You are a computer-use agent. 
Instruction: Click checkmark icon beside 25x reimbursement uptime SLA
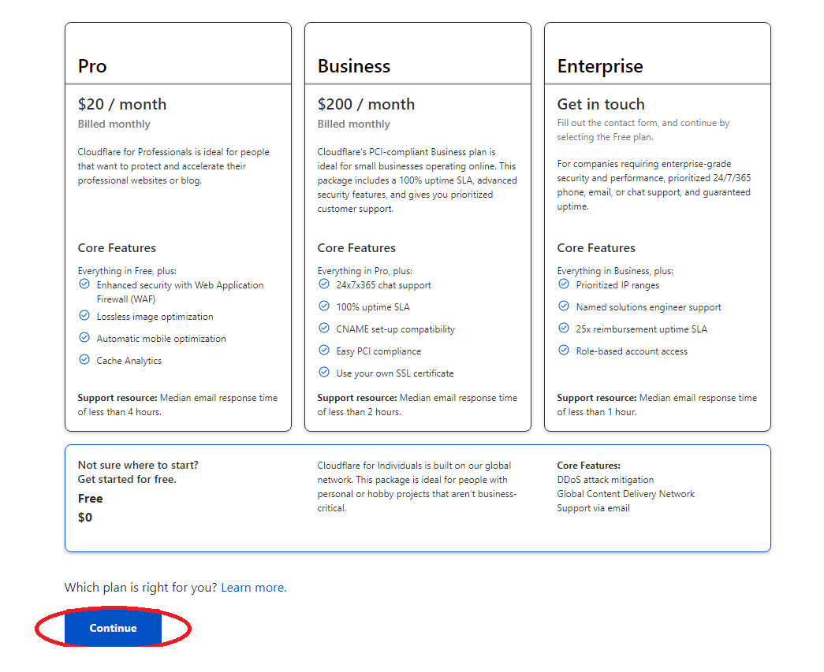tap(564, 329)
